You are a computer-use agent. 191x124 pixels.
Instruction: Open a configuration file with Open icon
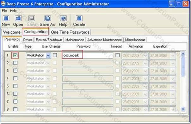[x=18, y=19]
